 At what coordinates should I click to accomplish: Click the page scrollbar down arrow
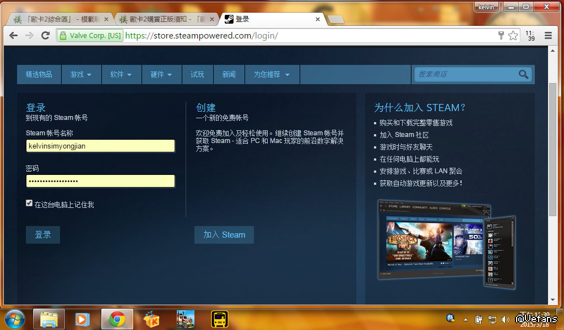click(553, 300)
